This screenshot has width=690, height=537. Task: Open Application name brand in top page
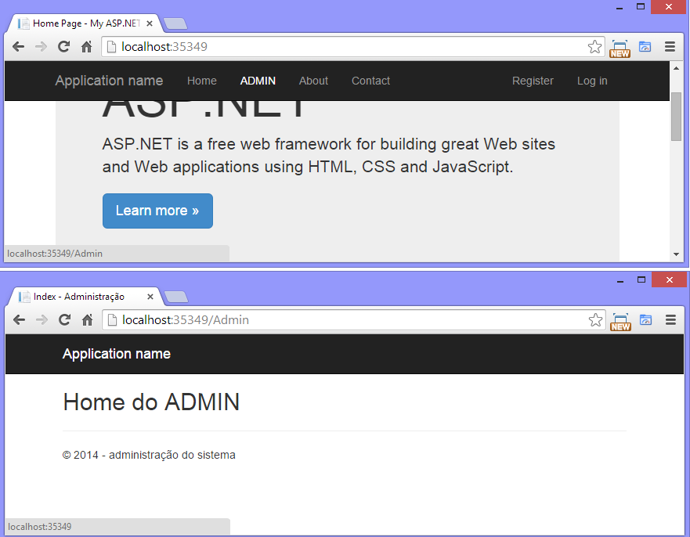click(109, 81)
